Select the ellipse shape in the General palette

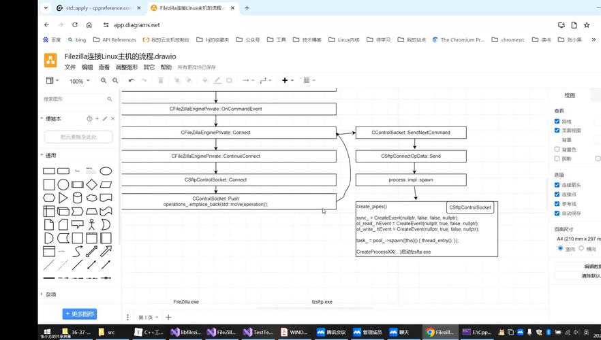click(106, 171)
